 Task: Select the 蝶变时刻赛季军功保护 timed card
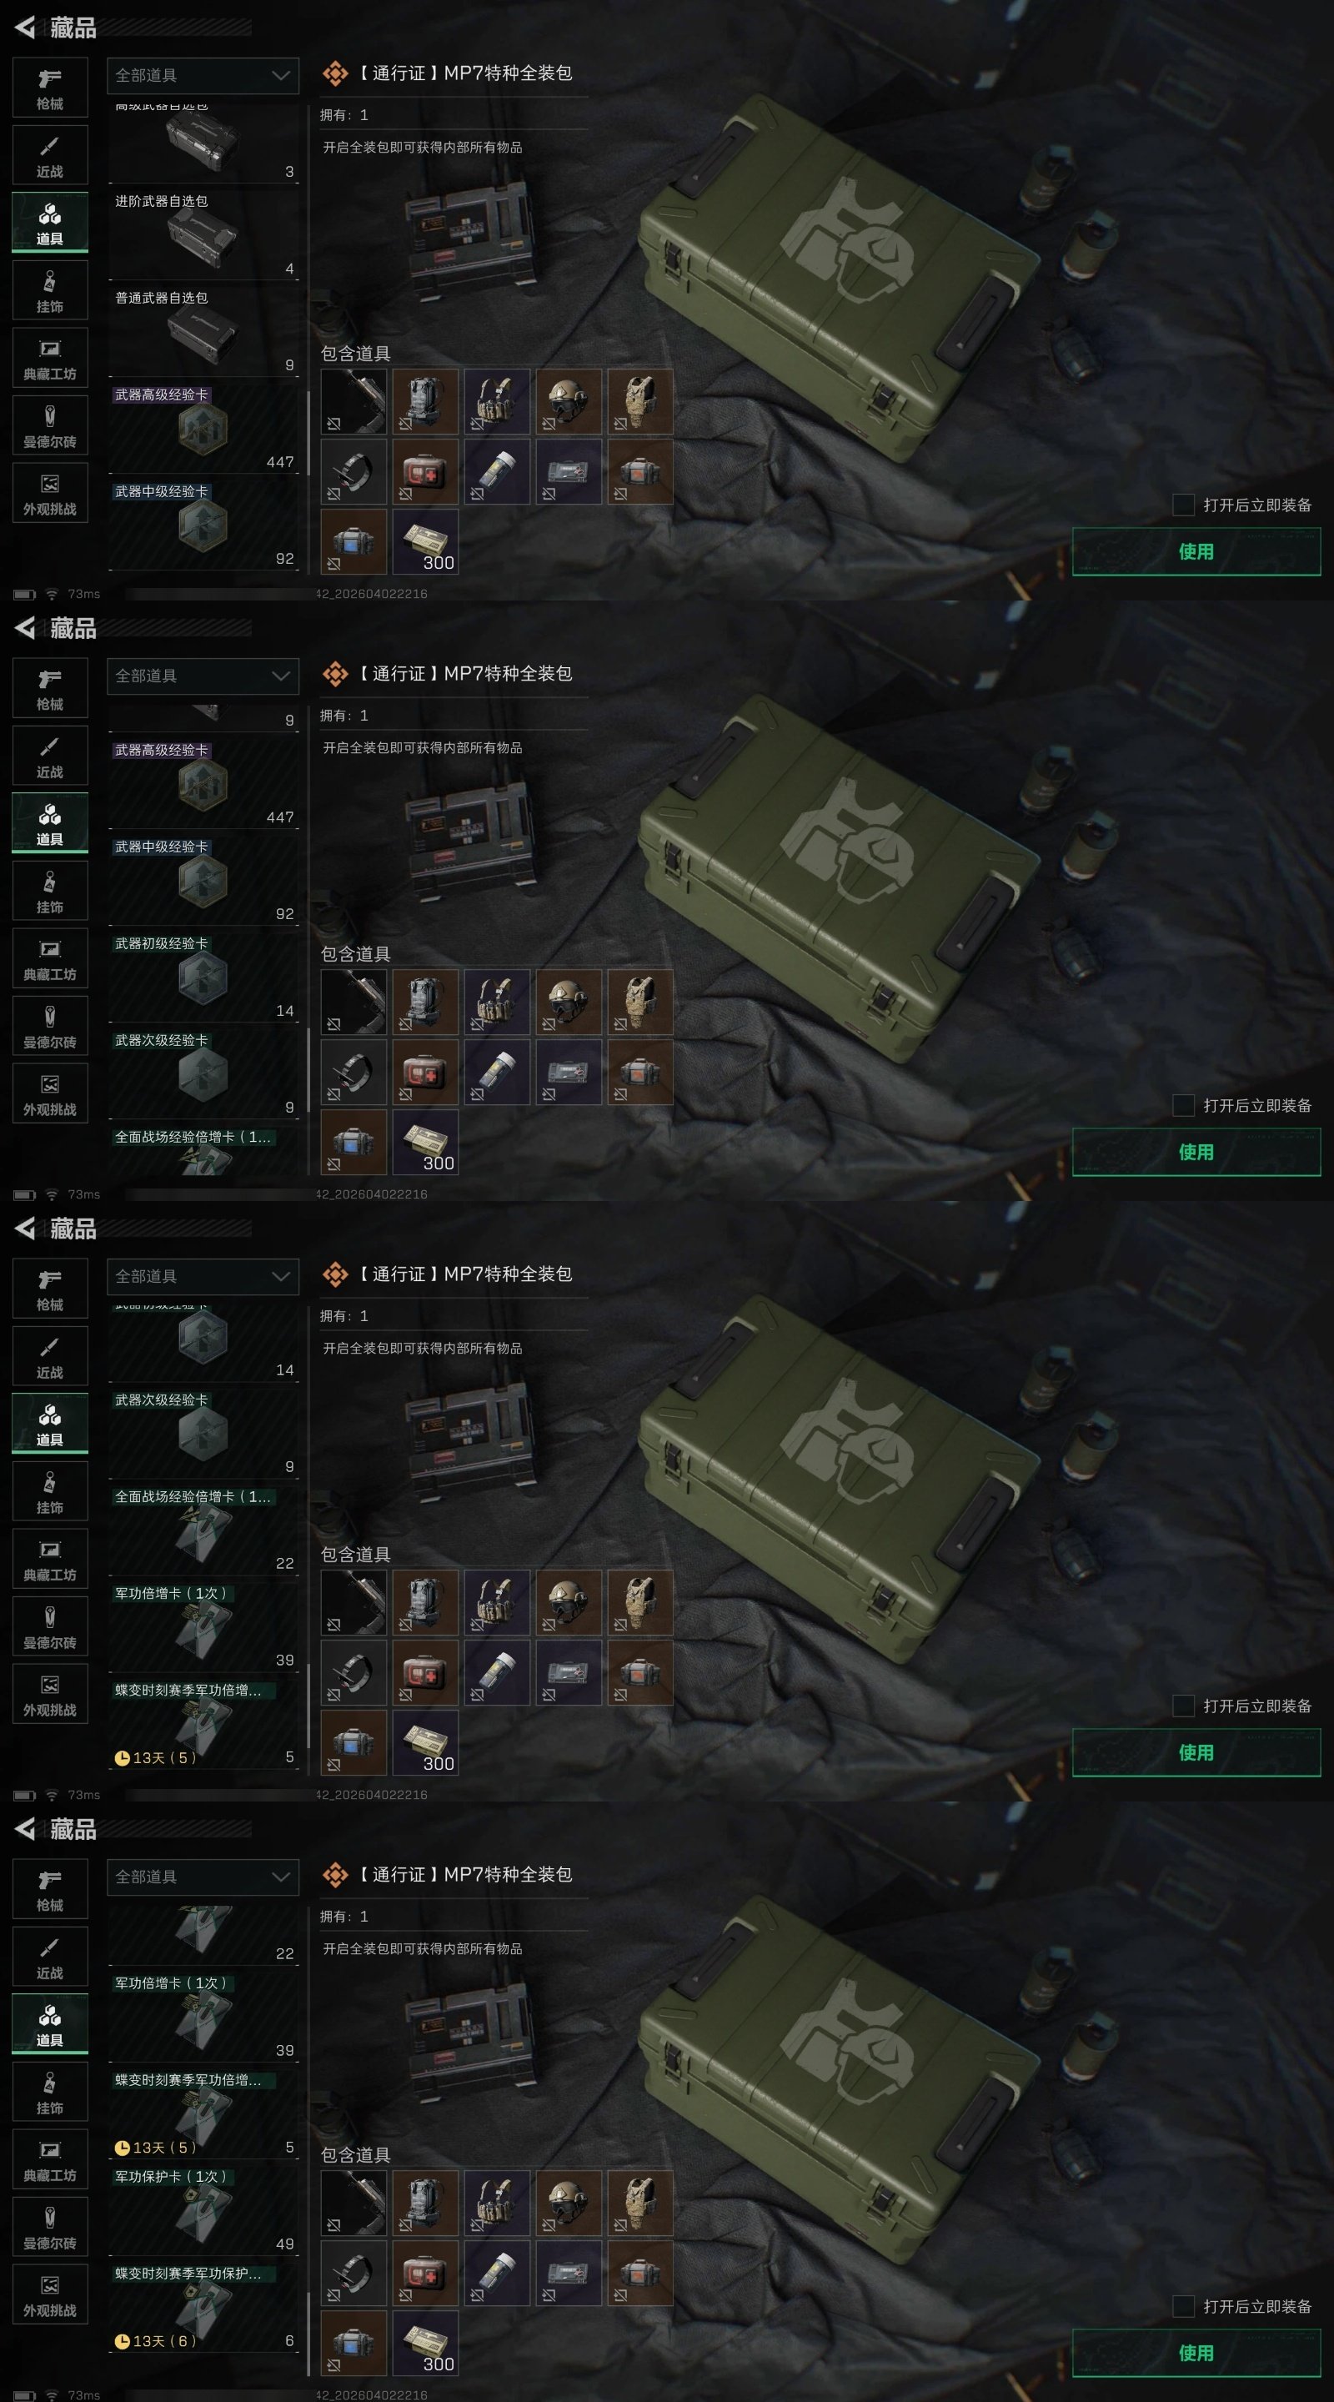coord(203,2307)
